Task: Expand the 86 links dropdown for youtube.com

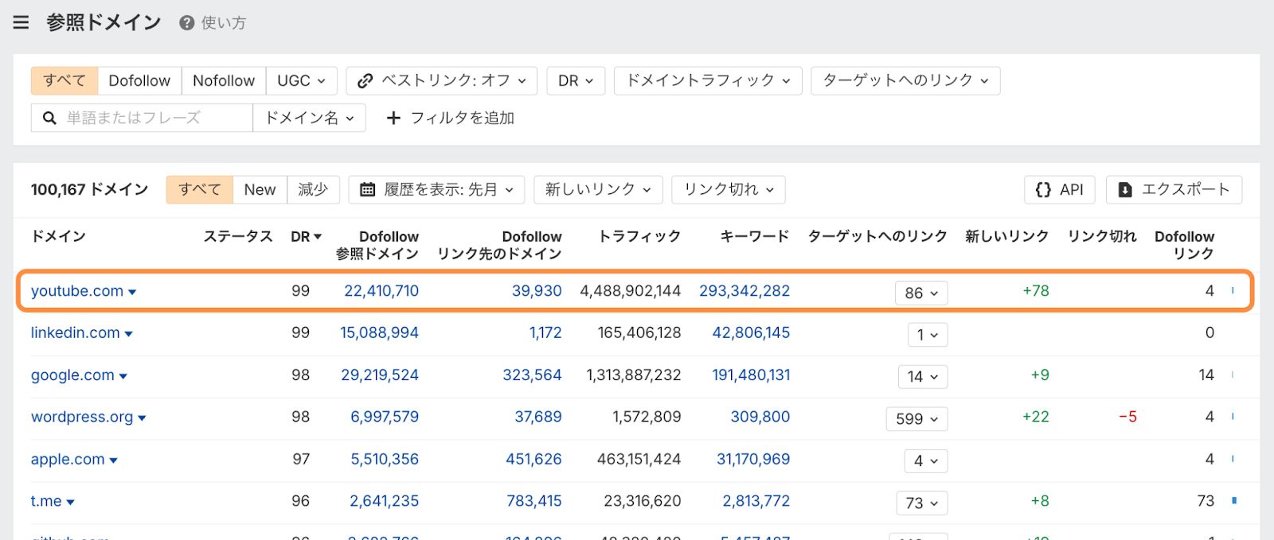Action: click(x=921, y=293)
